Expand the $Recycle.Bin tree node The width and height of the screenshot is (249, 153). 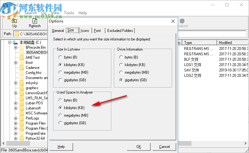(x=16, y=47)
